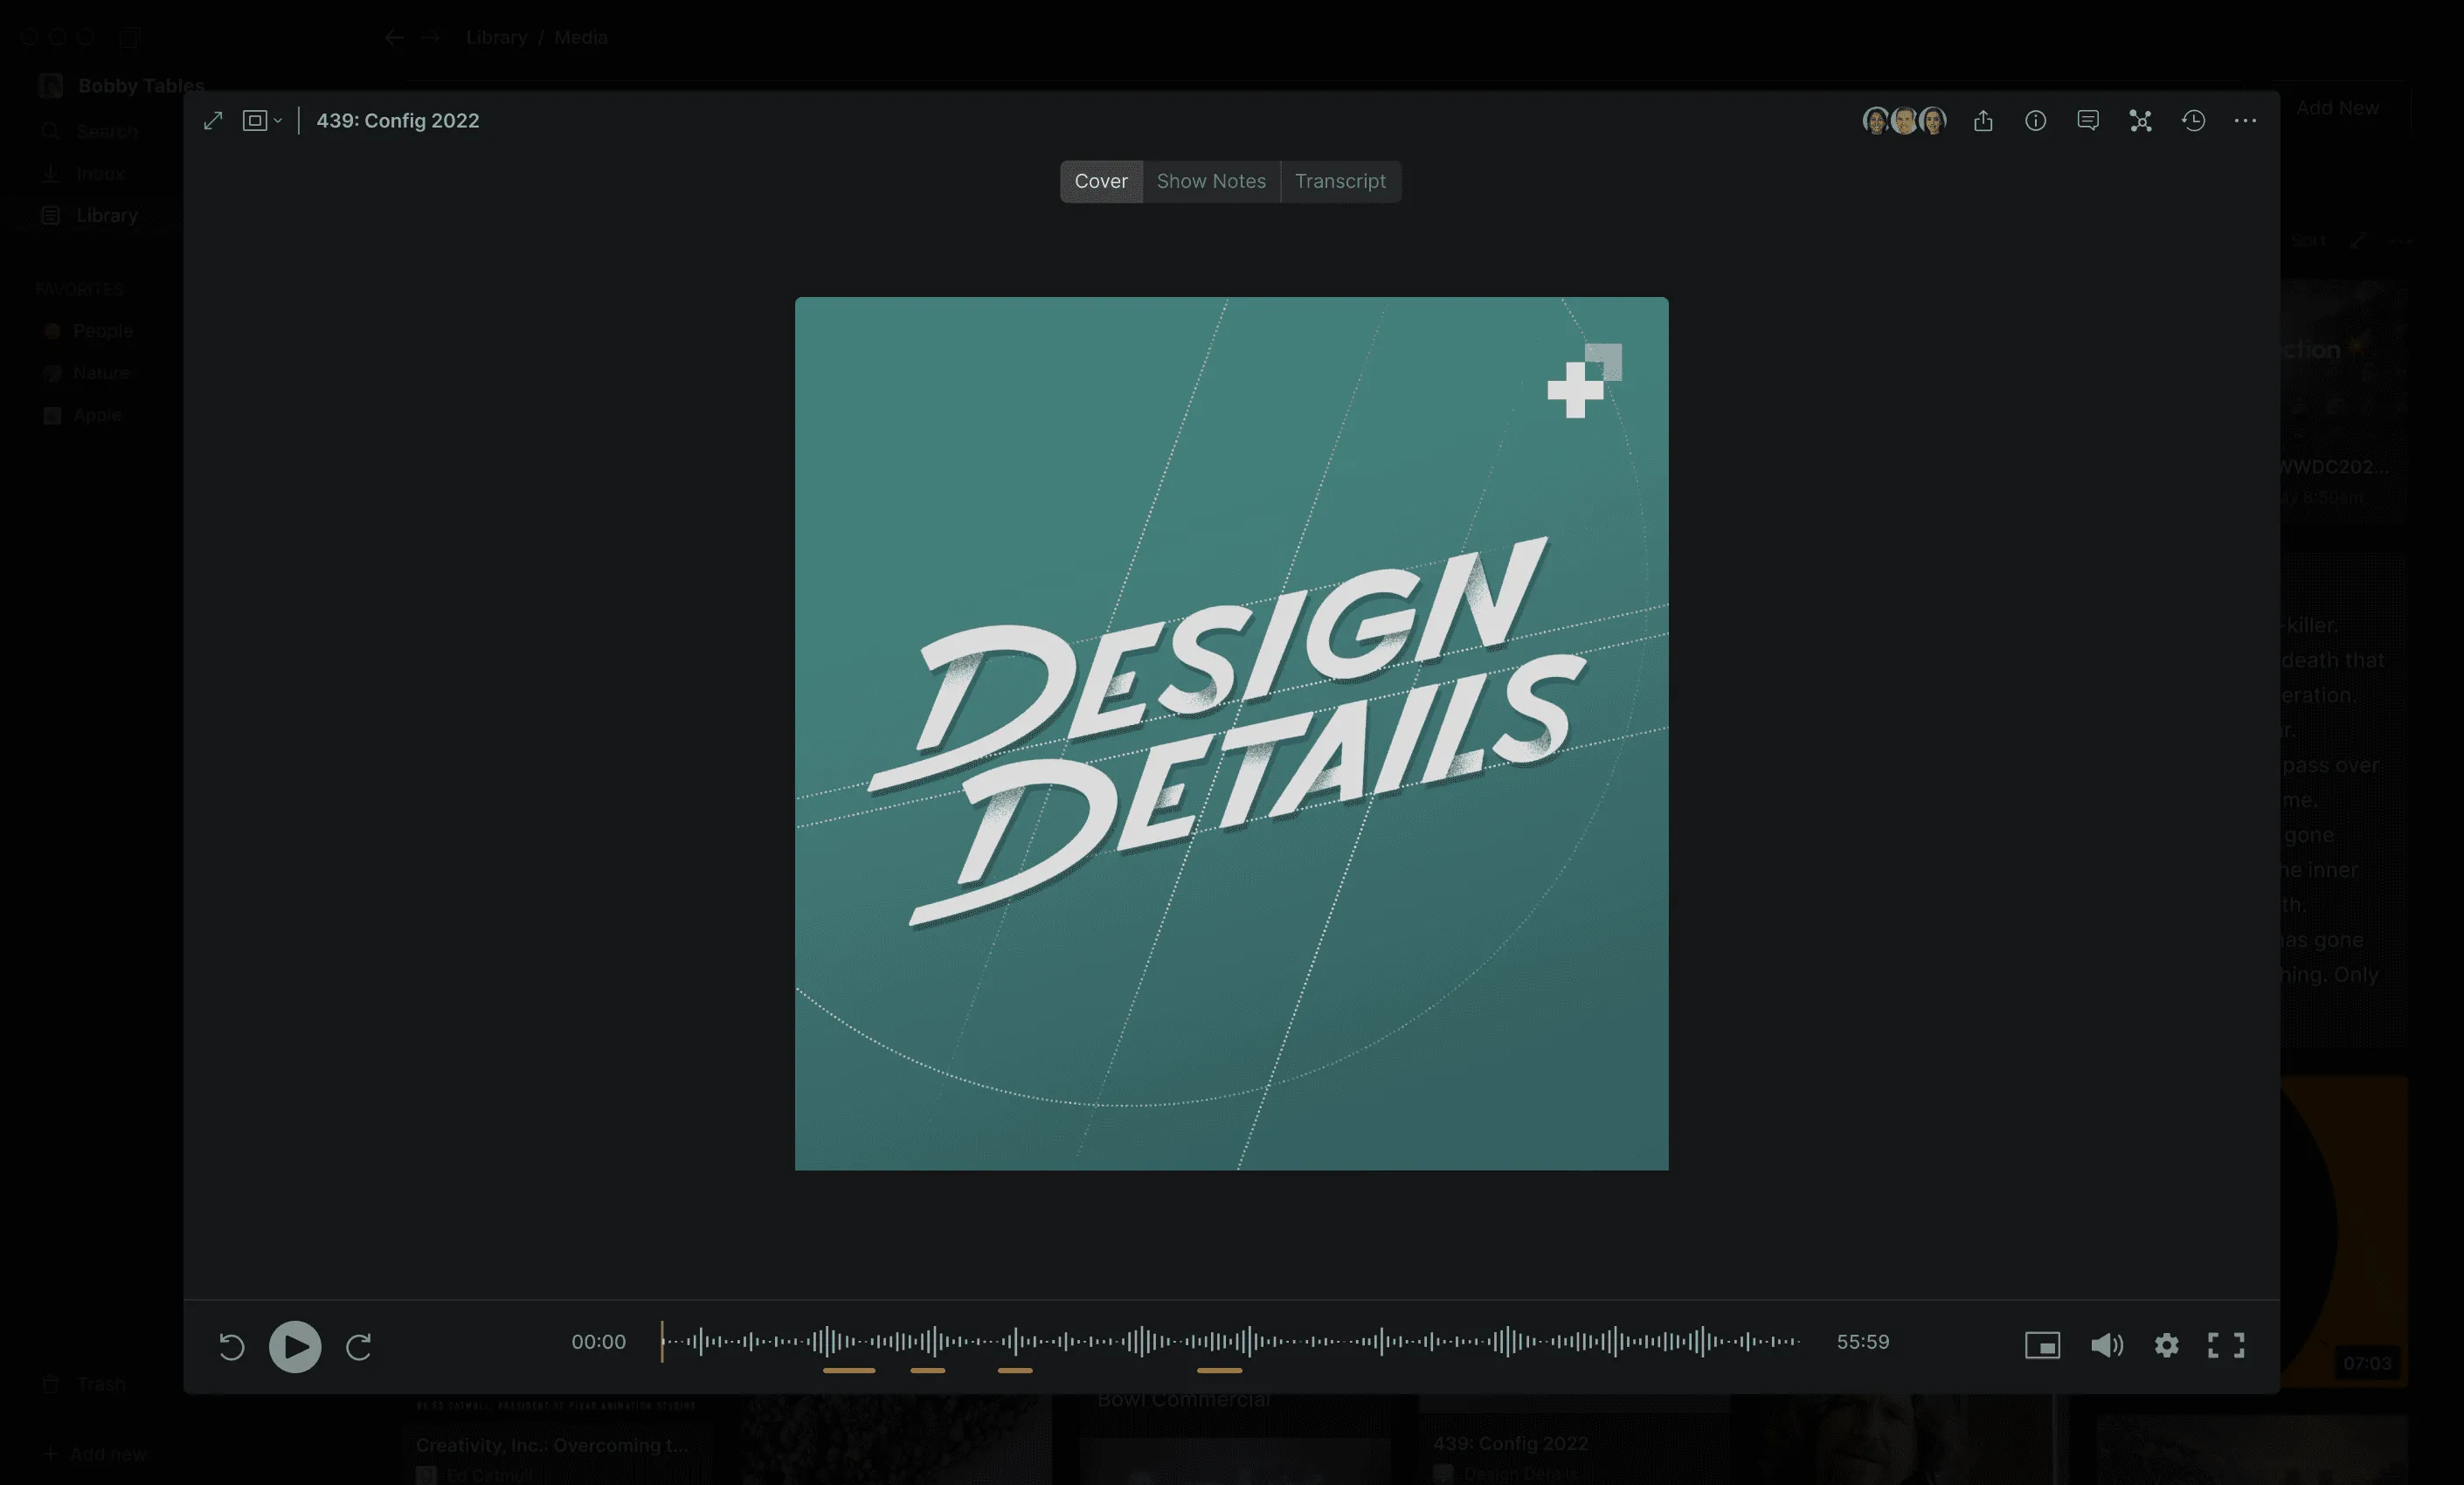Open the more options ellipsis menu

pos(2245,121)
